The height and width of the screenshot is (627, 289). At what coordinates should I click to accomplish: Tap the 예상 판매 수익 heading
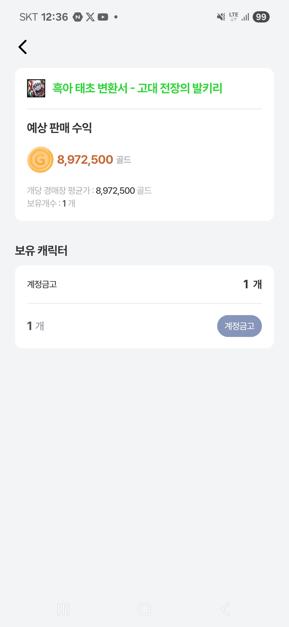pos(59,128)
